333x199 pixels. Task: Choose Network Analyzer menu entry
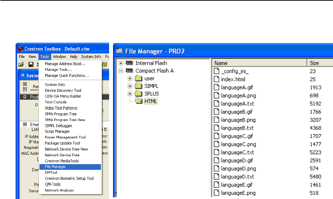(x=59, y=190)
